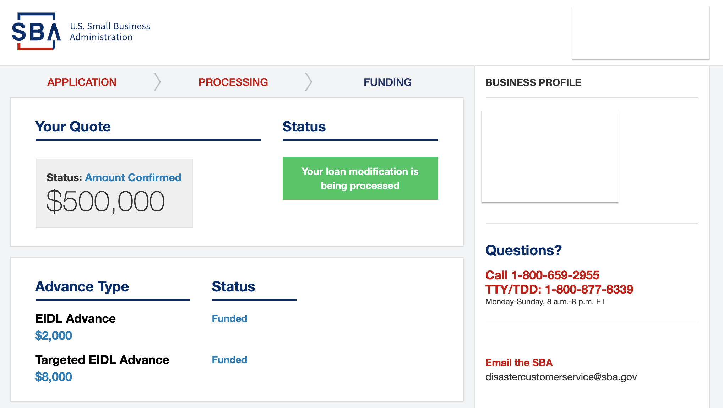Screen dimensions: 723x408
Task: Click the FUNDING stage icon
Action: point(387,81)
